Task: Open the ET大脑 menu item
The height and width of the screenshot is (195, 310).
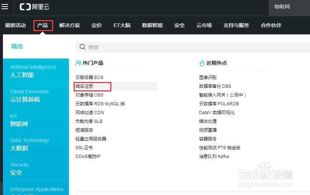Action: pyautogui.click(x=122, y=25)
